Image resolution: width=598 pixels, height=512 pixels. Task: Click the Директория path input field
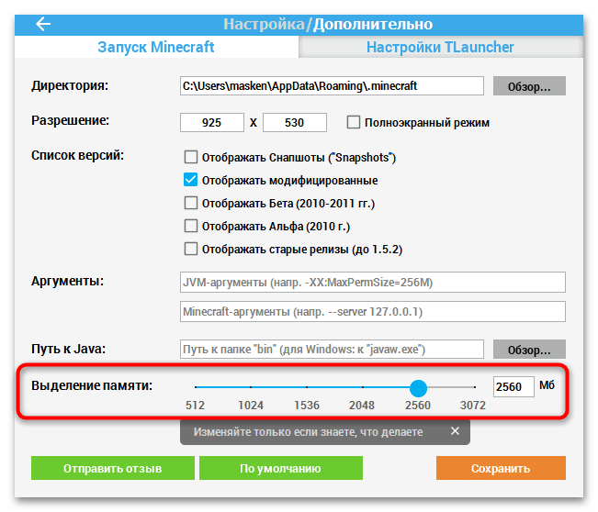pos(332,86)
